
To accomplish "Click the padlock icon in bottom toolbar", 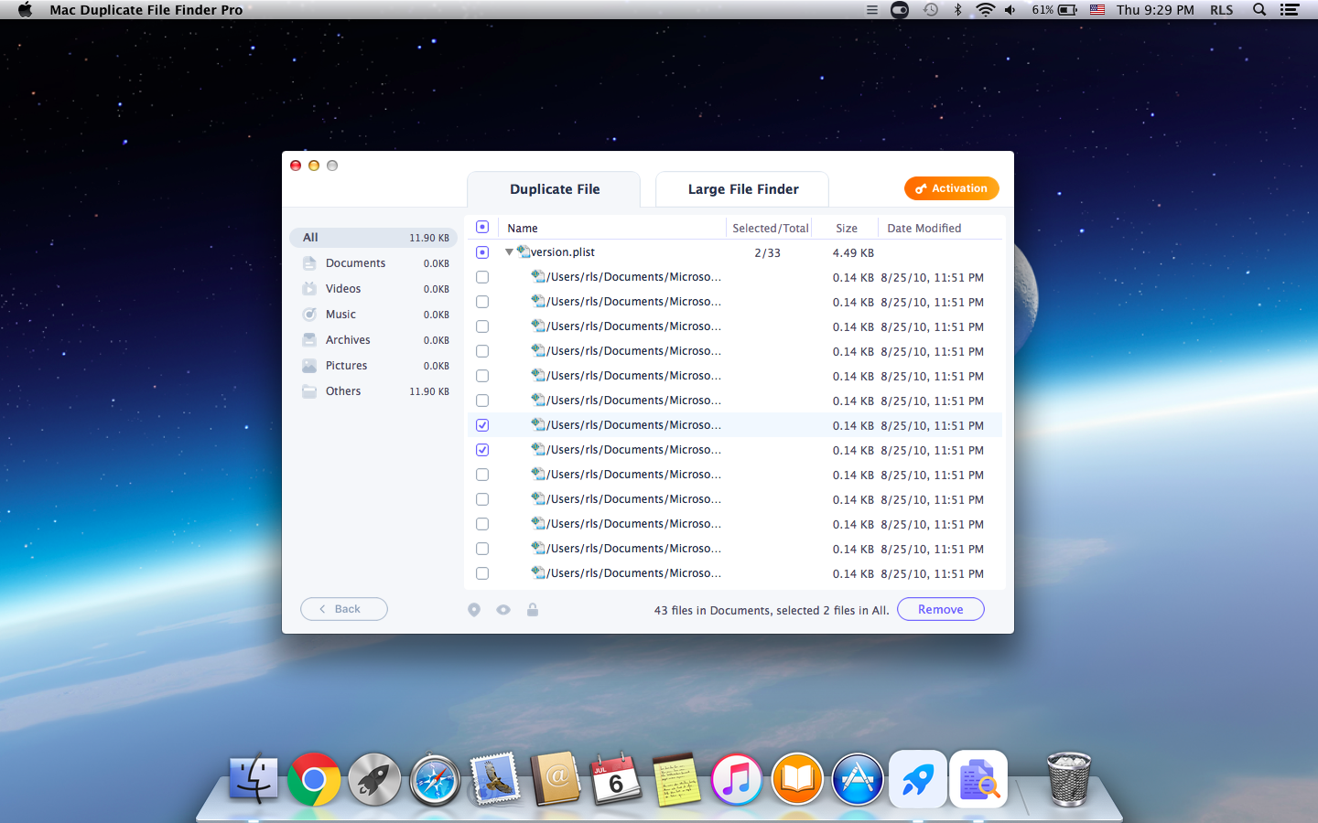I will 533,610.
